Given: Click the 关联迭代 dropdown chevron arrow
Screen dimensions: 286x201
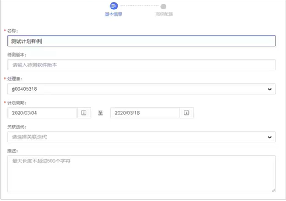Looking at the screenshot, I should [270, 137].
